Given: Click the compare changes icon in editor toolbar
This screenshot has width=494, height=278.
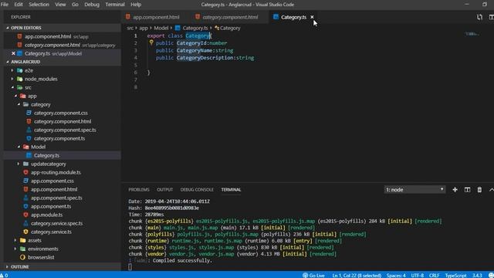Looking at the screenshot, I should click(x=479, y=17).
